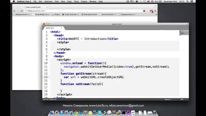Screen dimensions: 206x116
Task: Open the App Store in the Dock
Action: pyautogui.click(x=61, y=112)
